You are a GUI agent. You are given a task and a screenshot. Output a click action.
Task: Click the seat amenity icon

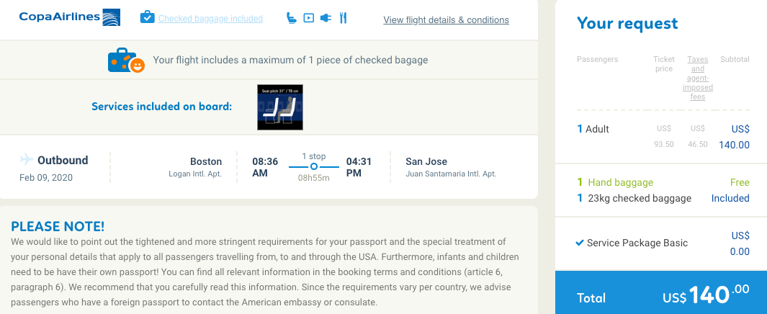point(291,18)
